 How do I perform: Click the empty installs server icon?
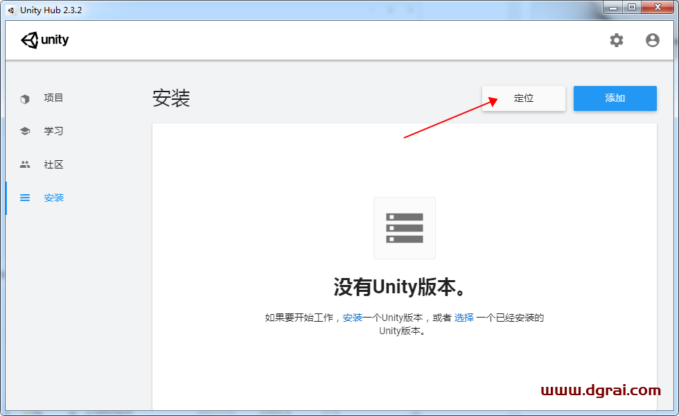click(x=405, y=228)
